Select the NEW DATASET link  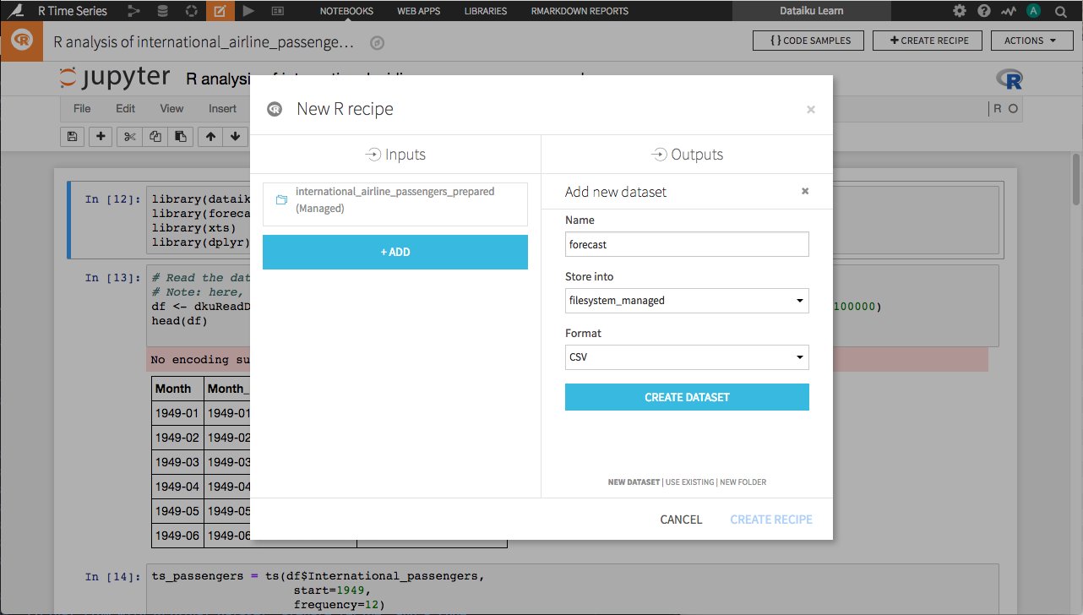coord(634,482)
